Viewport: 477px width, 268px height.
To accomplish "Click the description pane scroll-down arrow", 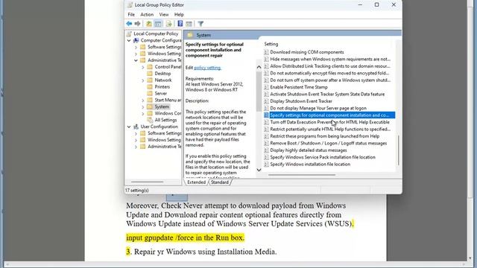I will tap(259, 170).
